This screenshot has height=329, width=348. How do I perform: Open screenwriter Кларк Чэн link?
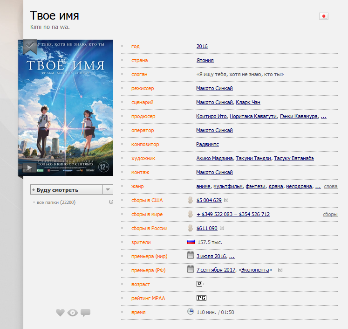pyautogui.click(x=248, y=102)
